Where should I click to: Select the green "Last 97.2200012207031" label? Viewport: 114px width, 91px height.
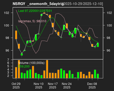(x=35, y=11)
